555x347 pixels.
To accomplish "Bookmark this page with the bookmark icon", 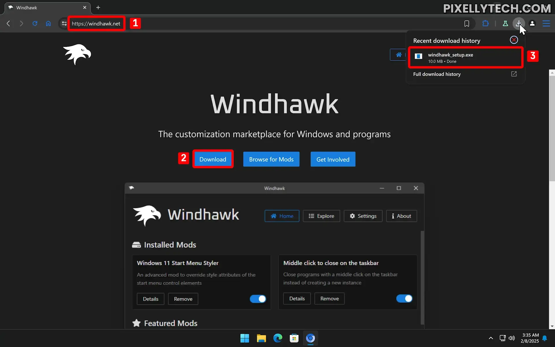I will (467, 23).
